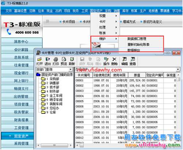The height and width of the screenshot is (150, 183).
Task: Click the 退出 (Exit) toolbar icon
Action: 48,61
